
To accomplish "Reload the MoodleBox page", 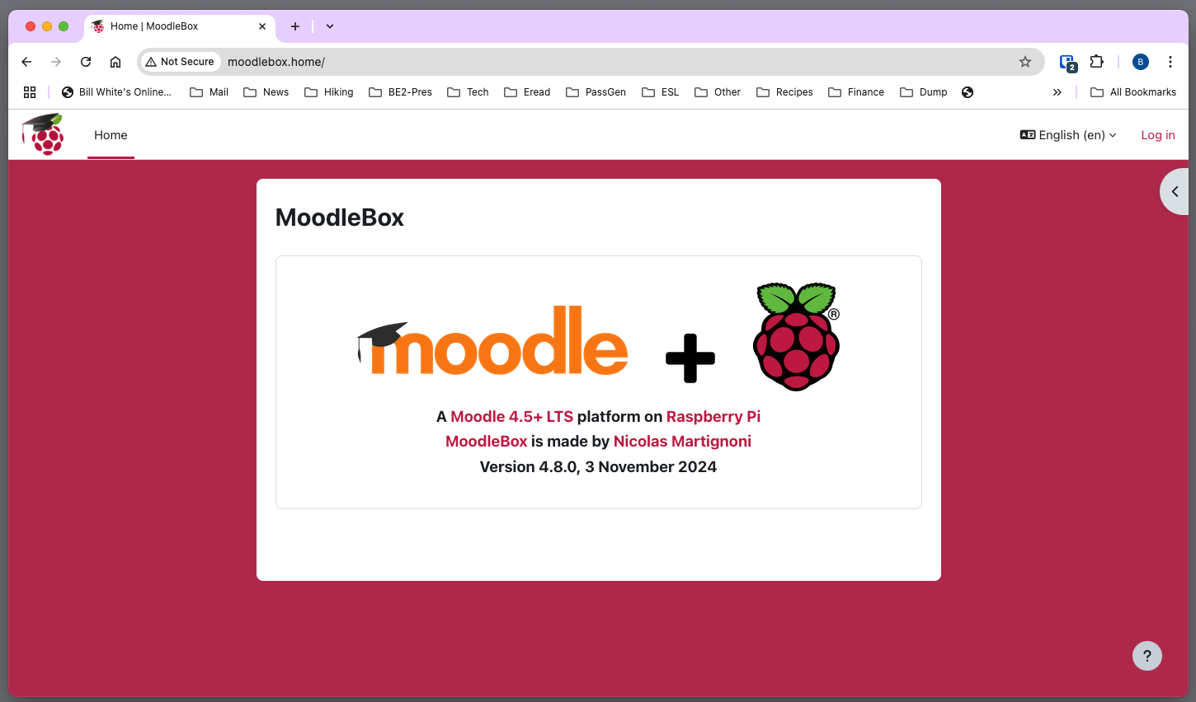I will (86, 62).
